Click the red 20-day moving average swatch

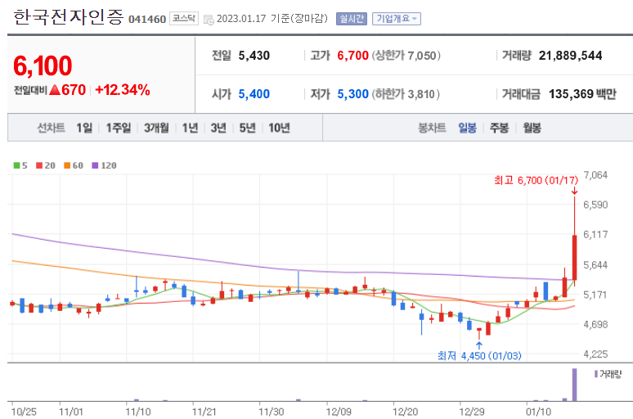pos(39,165)
